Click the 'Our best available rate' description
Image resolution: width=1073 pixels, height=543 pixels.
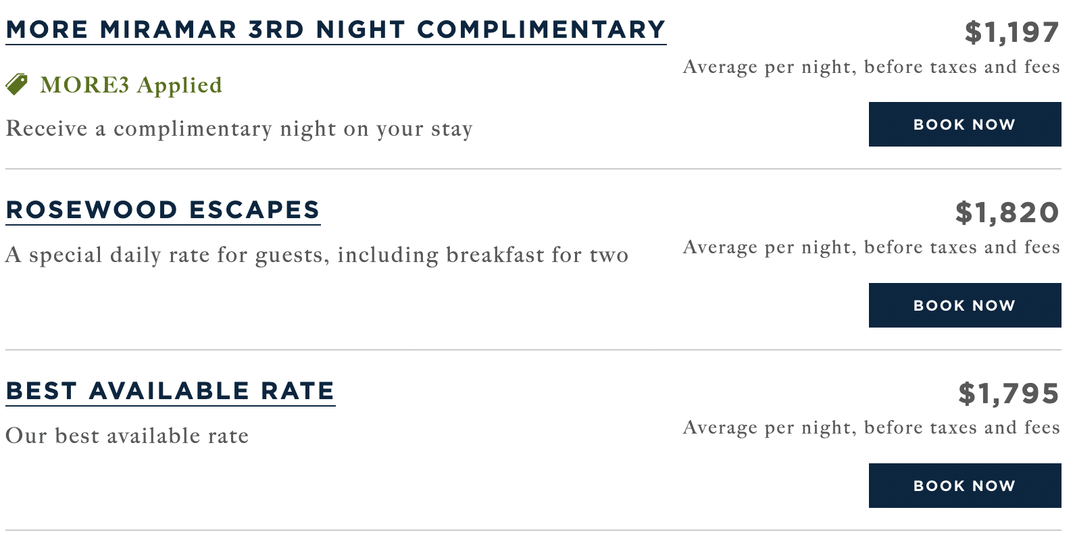pyautogui.click(x=127, y=436)
